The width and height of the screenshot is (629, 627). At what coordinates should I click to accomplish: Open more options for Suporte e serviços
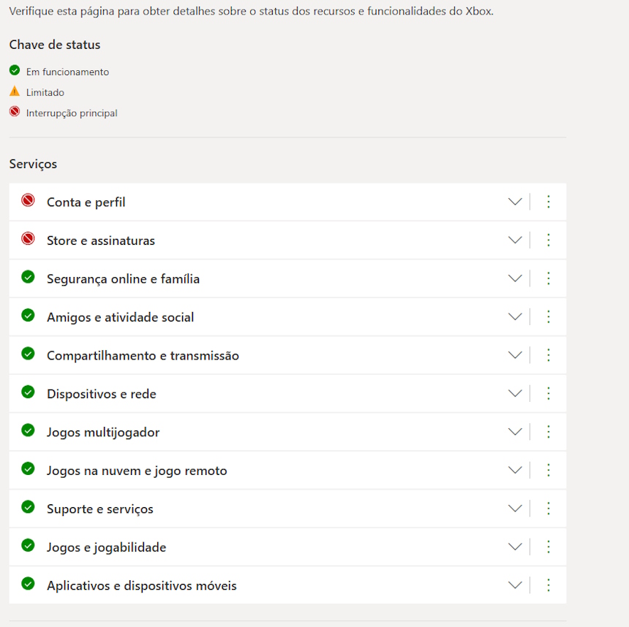pos(549,509)
